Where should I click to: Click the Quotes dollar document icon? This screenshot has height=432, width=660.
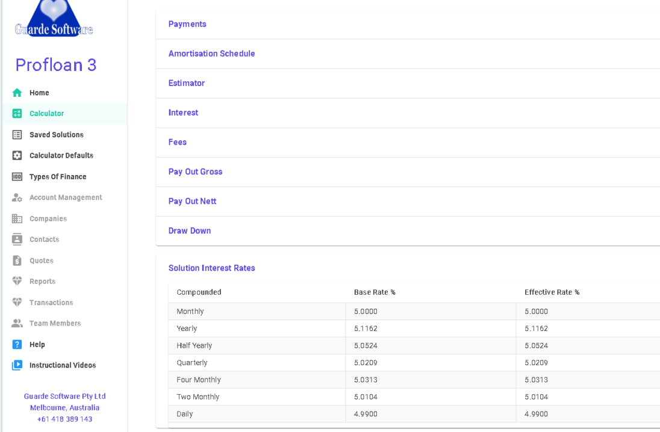[x=17, y=261]
